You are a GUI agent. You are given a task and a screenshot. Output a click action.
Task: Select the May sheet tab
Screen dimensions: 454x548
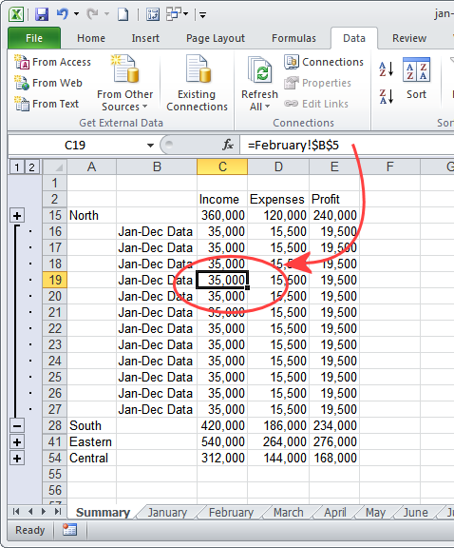click(x=375, y=513)
